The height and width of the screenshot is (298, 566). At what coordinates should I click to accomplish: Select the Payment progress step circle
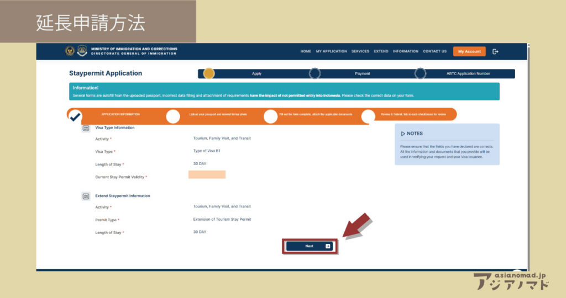pyautogui.click(x=315, y=73)
